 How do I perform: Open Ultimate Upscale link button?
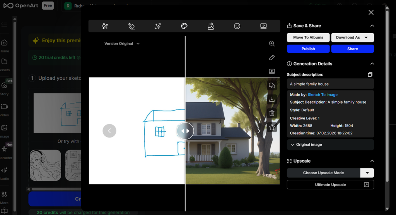[330, 185]
